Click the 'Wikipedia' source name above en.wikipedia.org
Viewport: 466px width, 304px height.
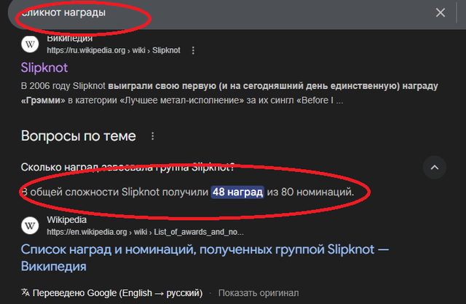tap(66, 220)
